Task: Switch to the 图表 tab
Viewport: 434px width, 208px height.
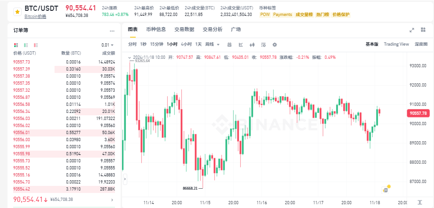Action: click(x=132, y=30)
